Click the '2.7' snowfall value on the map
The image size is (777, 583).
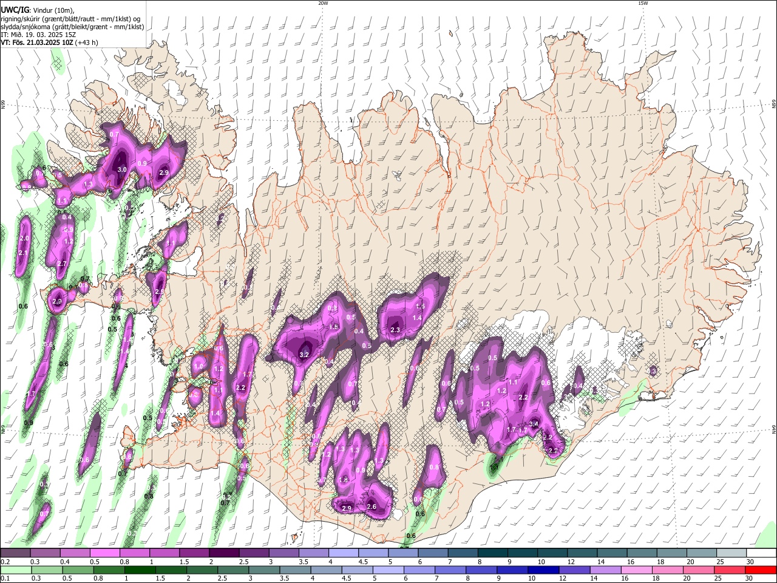point(61,264)
